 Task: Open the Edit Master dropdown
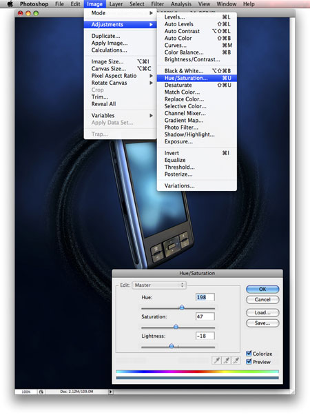(159, 285)
